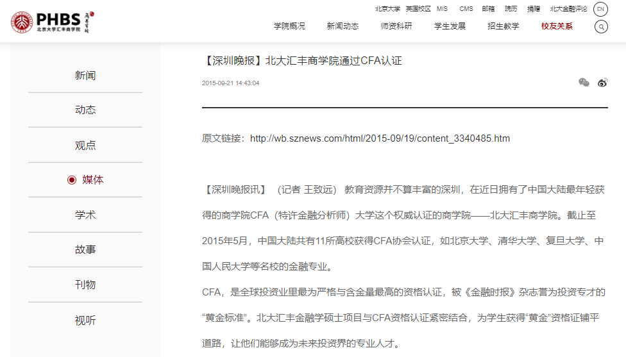Select 观点 in the sidebar
Viewport: 626px width, 357px height.
(x=85, y=145)
